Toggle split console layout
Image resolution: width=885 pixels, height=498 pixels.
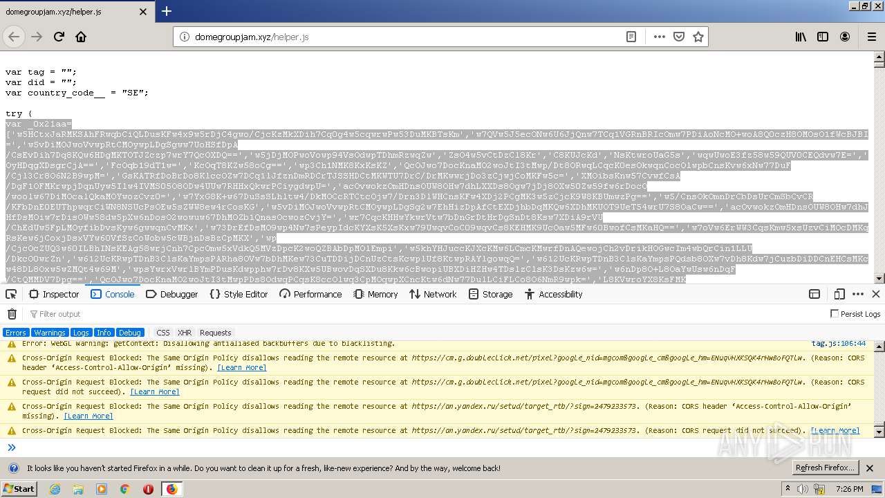[814, 294]
